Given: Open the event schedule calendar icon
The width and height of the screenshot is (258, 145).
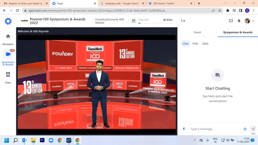Looking at the screenshot, I should coord(134,21).
